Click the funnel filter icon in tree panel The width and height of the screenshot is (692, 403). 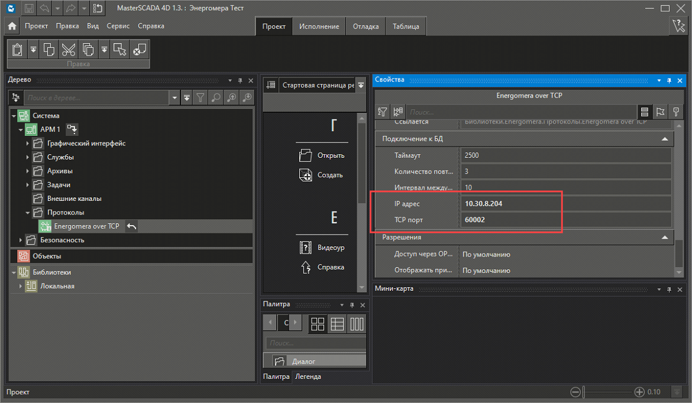[x=201, y=97]
